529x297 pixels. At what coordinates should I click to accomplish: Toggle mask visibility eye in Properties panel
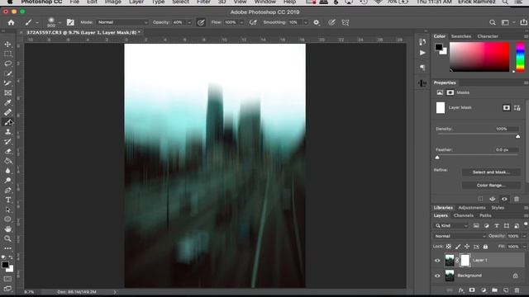pyautogui.click(x=504, y=199)
